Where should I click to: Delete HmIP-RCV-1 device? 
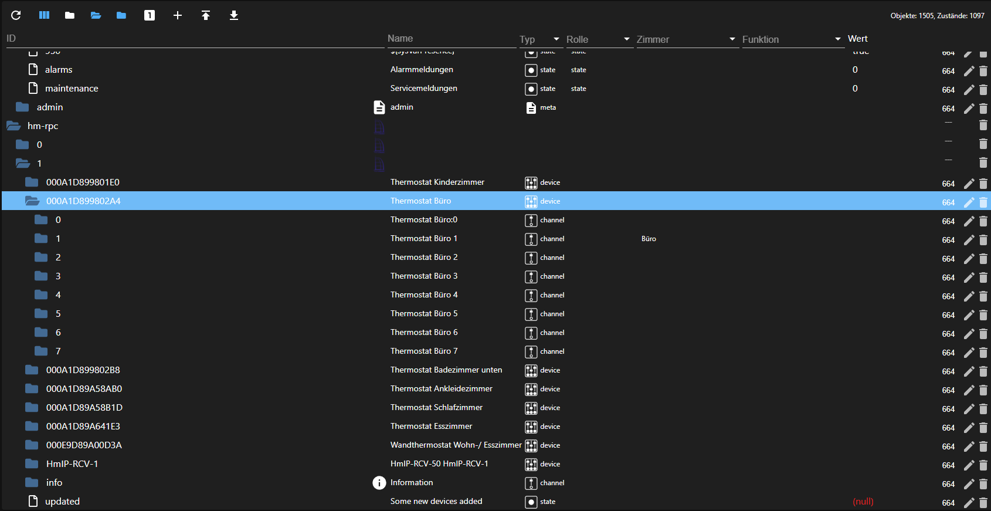point(983,465)
